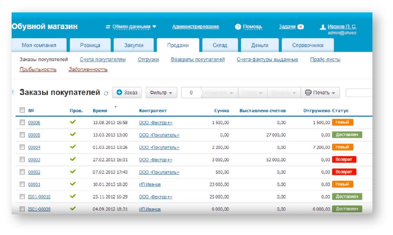This screenshot has width=393, height=235.
Task: Click the selected count box showing 0
Action: (x=191, y=93)
